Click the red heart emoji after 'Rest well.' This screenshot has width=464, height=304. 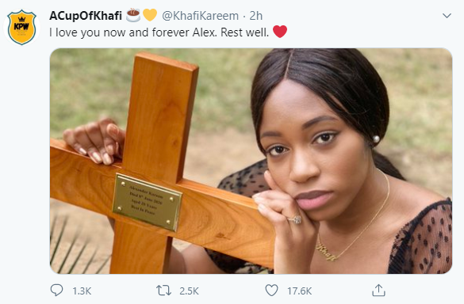click(x=280, y=32)
